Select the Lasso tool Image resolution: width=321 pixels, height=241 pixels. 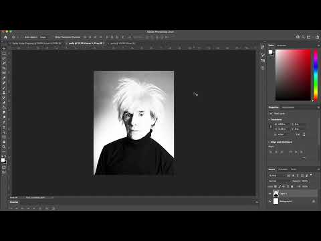(4, 58)
